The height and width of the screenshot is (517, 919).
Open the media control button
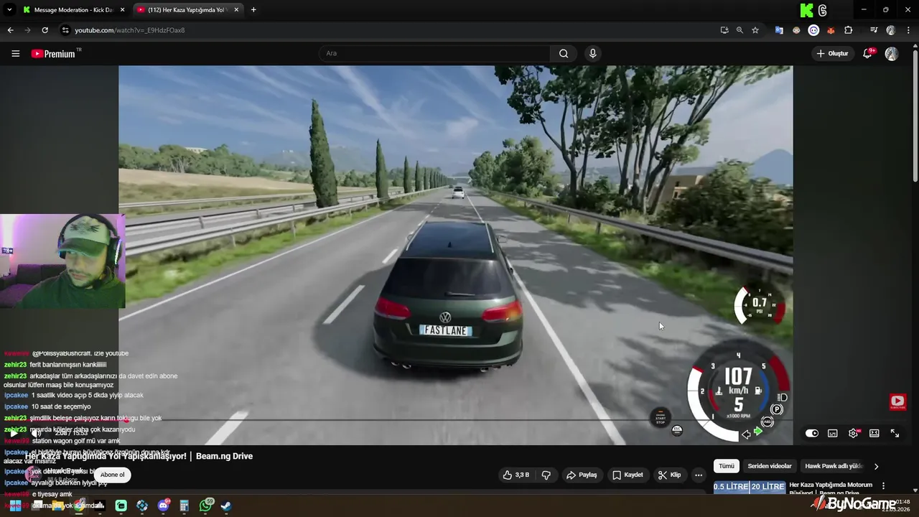tap(874, 30)
